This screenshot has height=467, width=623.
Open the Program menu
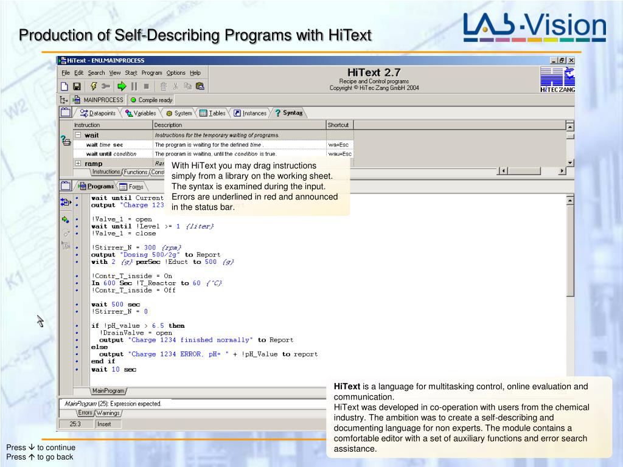tap(151, 73)
